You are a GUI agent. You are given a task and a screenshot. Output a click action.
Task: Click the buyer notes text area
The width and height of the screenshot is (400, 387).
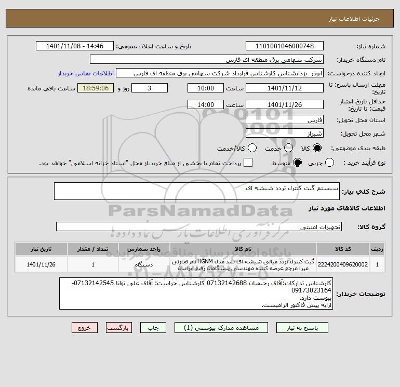[196, 293]
